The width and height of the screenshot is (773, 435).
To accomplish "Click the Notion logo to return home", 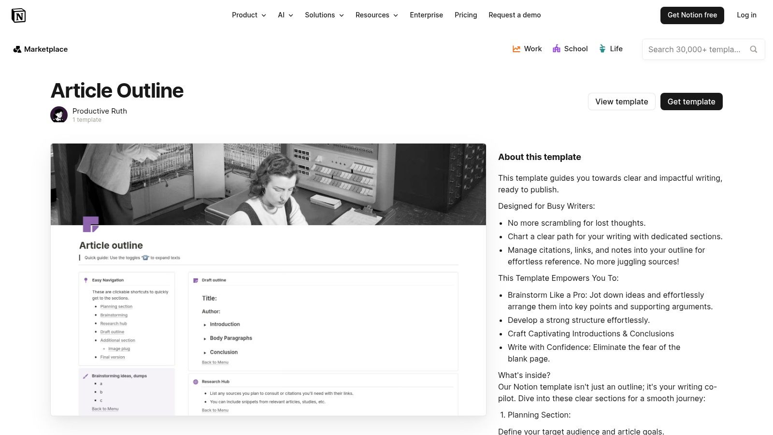I will pos(18,15).
